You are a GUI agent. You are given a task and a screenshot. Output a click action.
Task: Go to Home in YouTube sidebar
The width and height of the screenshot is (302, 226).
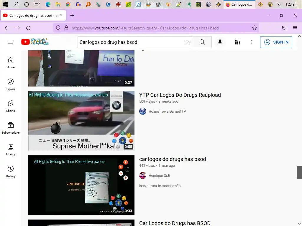coord(11,63)
